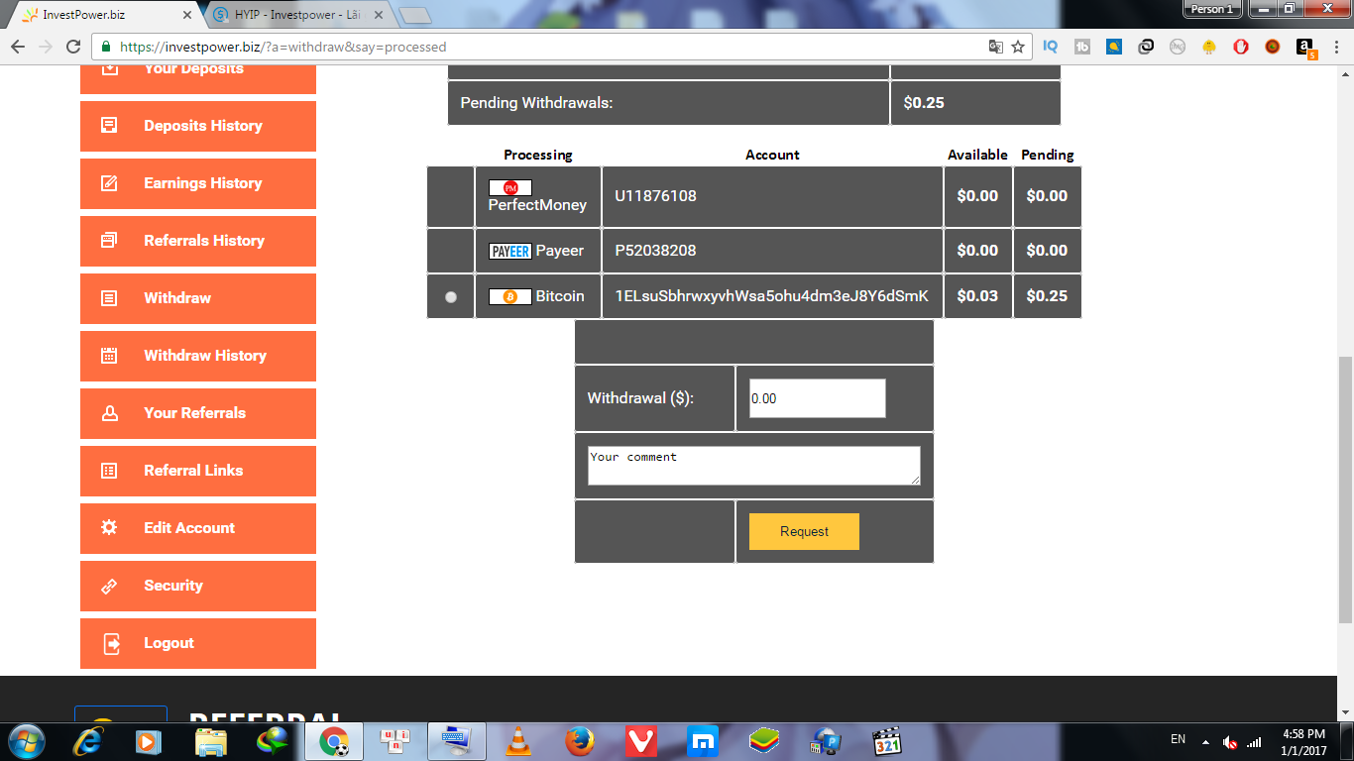Viewport: 1354px width, 761px height.
Task: Open Maxthon browser from the taskbar
Action: (x=703, y=741)
